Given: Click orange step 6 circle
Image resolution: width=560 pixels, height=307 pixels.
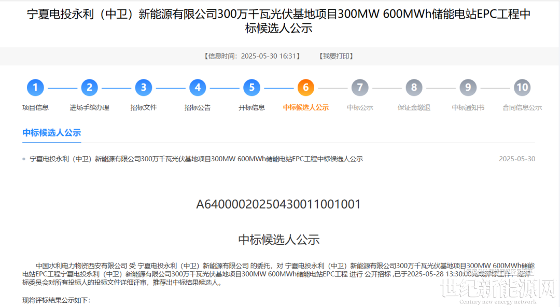Looking at the screenshot, I should click(306, 88).
